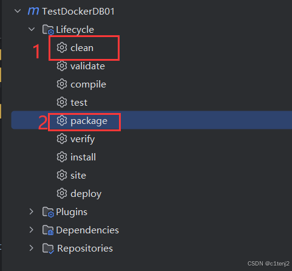
Task: Click the gear icon beside validate
Action: [x=62, y=66]
